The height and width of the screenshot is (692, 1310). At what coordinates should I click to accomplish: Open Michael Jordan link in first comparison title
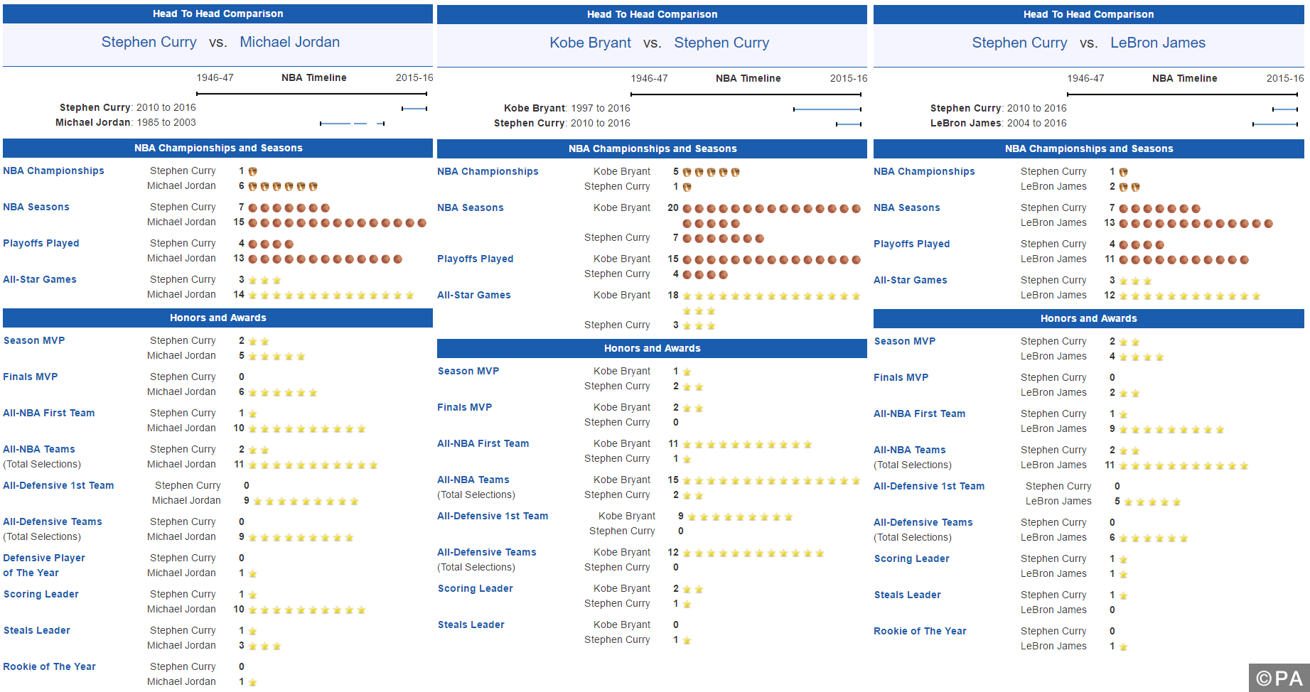click(289, 42)
